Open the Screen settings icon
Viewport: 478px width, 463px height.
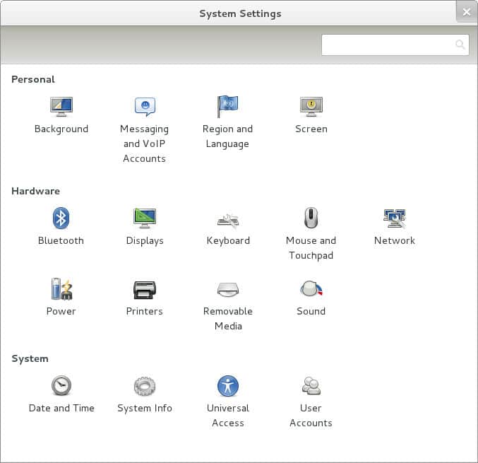click(311, 107)
